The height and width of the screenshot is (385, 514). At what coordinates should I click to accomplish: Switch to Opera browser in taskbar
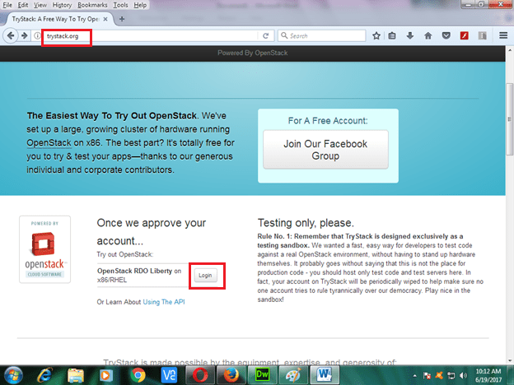[x=200, y=375]
